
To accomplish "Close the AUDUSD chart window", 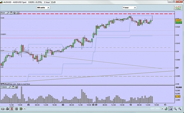I will coord(180,1).
